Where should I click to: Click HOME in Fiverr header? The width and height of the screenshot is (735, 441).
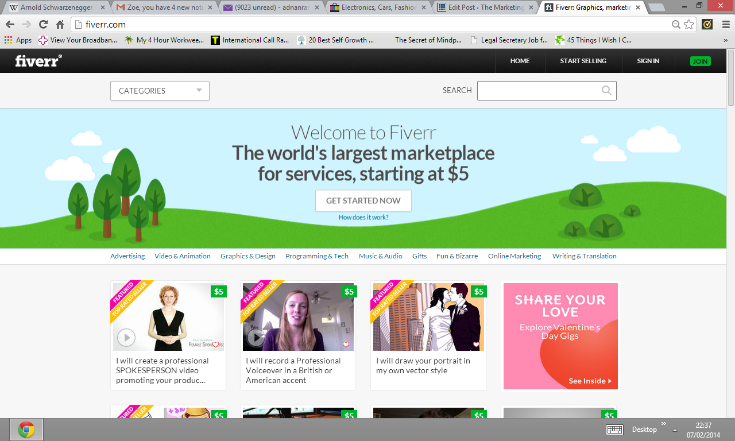(520, 61)
